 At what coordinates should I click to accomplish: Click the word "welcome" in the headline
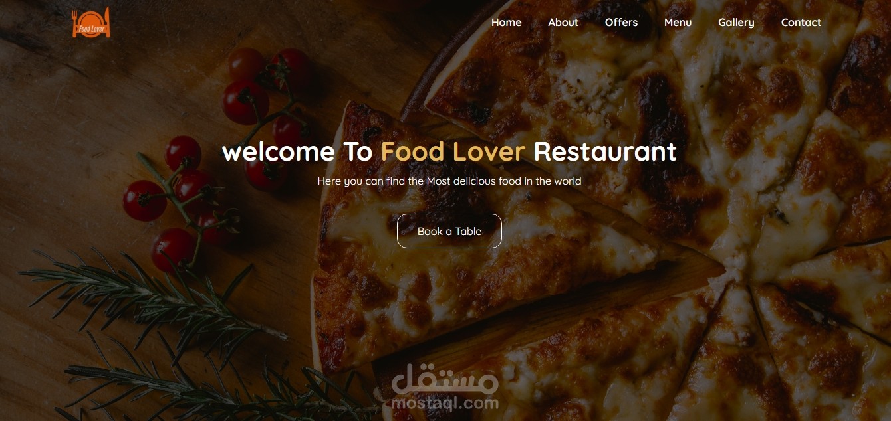[279, 152]
